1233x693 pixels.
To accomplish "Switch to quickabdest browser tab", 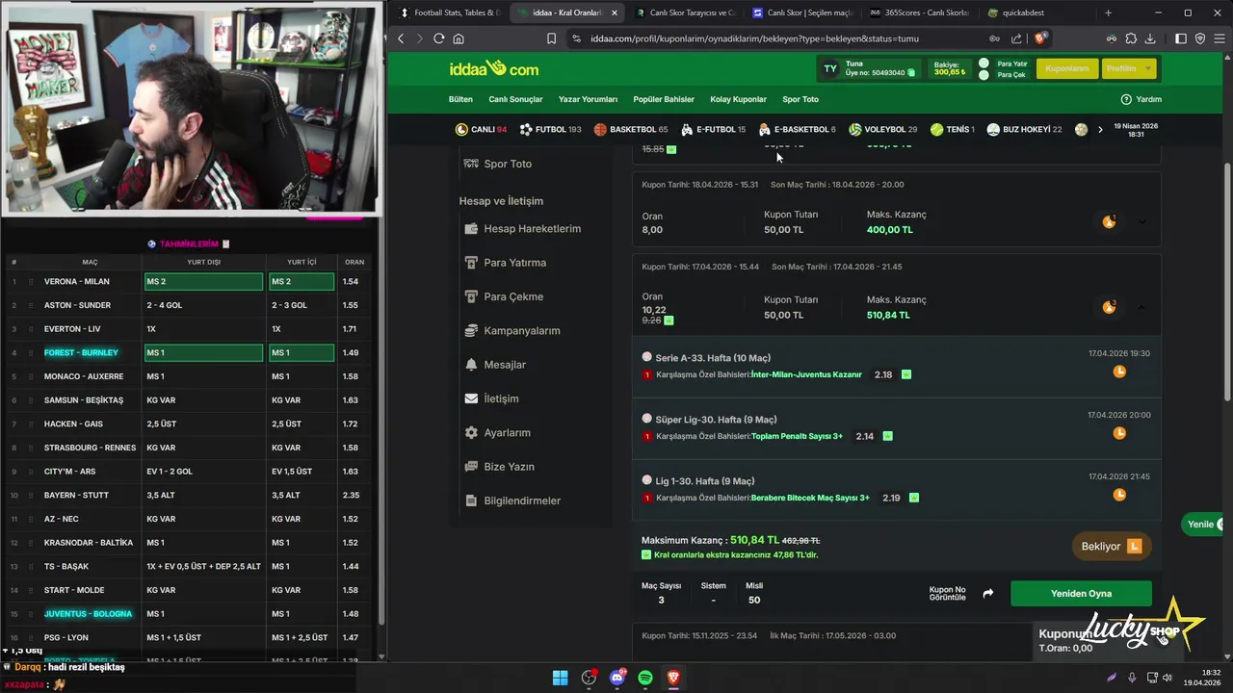I will tap(1036, 13).
